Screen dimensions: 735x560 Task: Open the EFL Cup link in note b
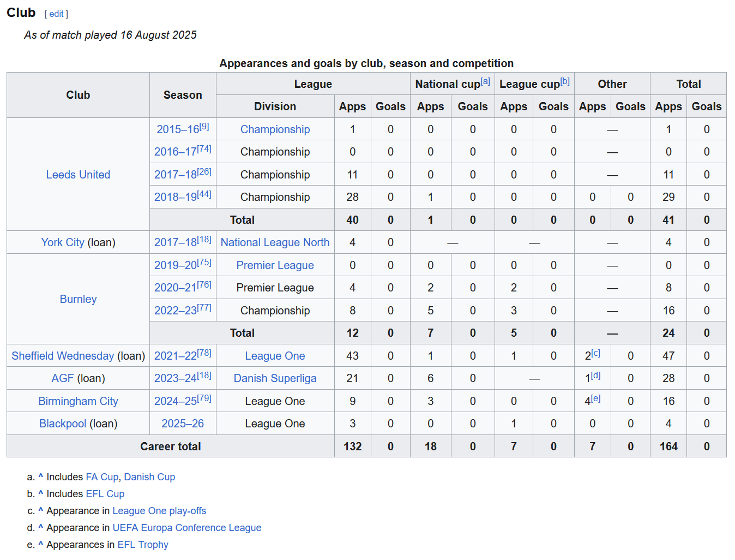tap(105, 494)
